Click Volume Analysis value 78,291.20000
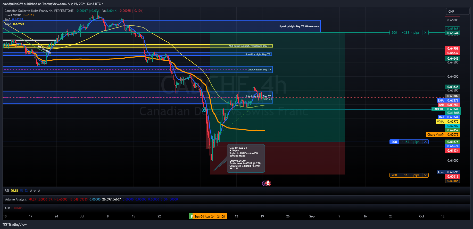The height and width of the screenshot is (229, 473). [x=38, y=199]
